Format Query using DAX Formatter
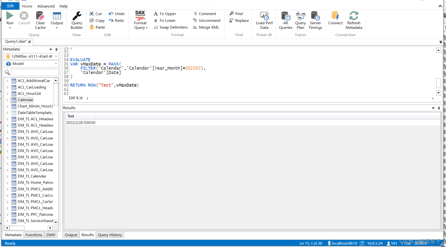 (x=140, y=20)
